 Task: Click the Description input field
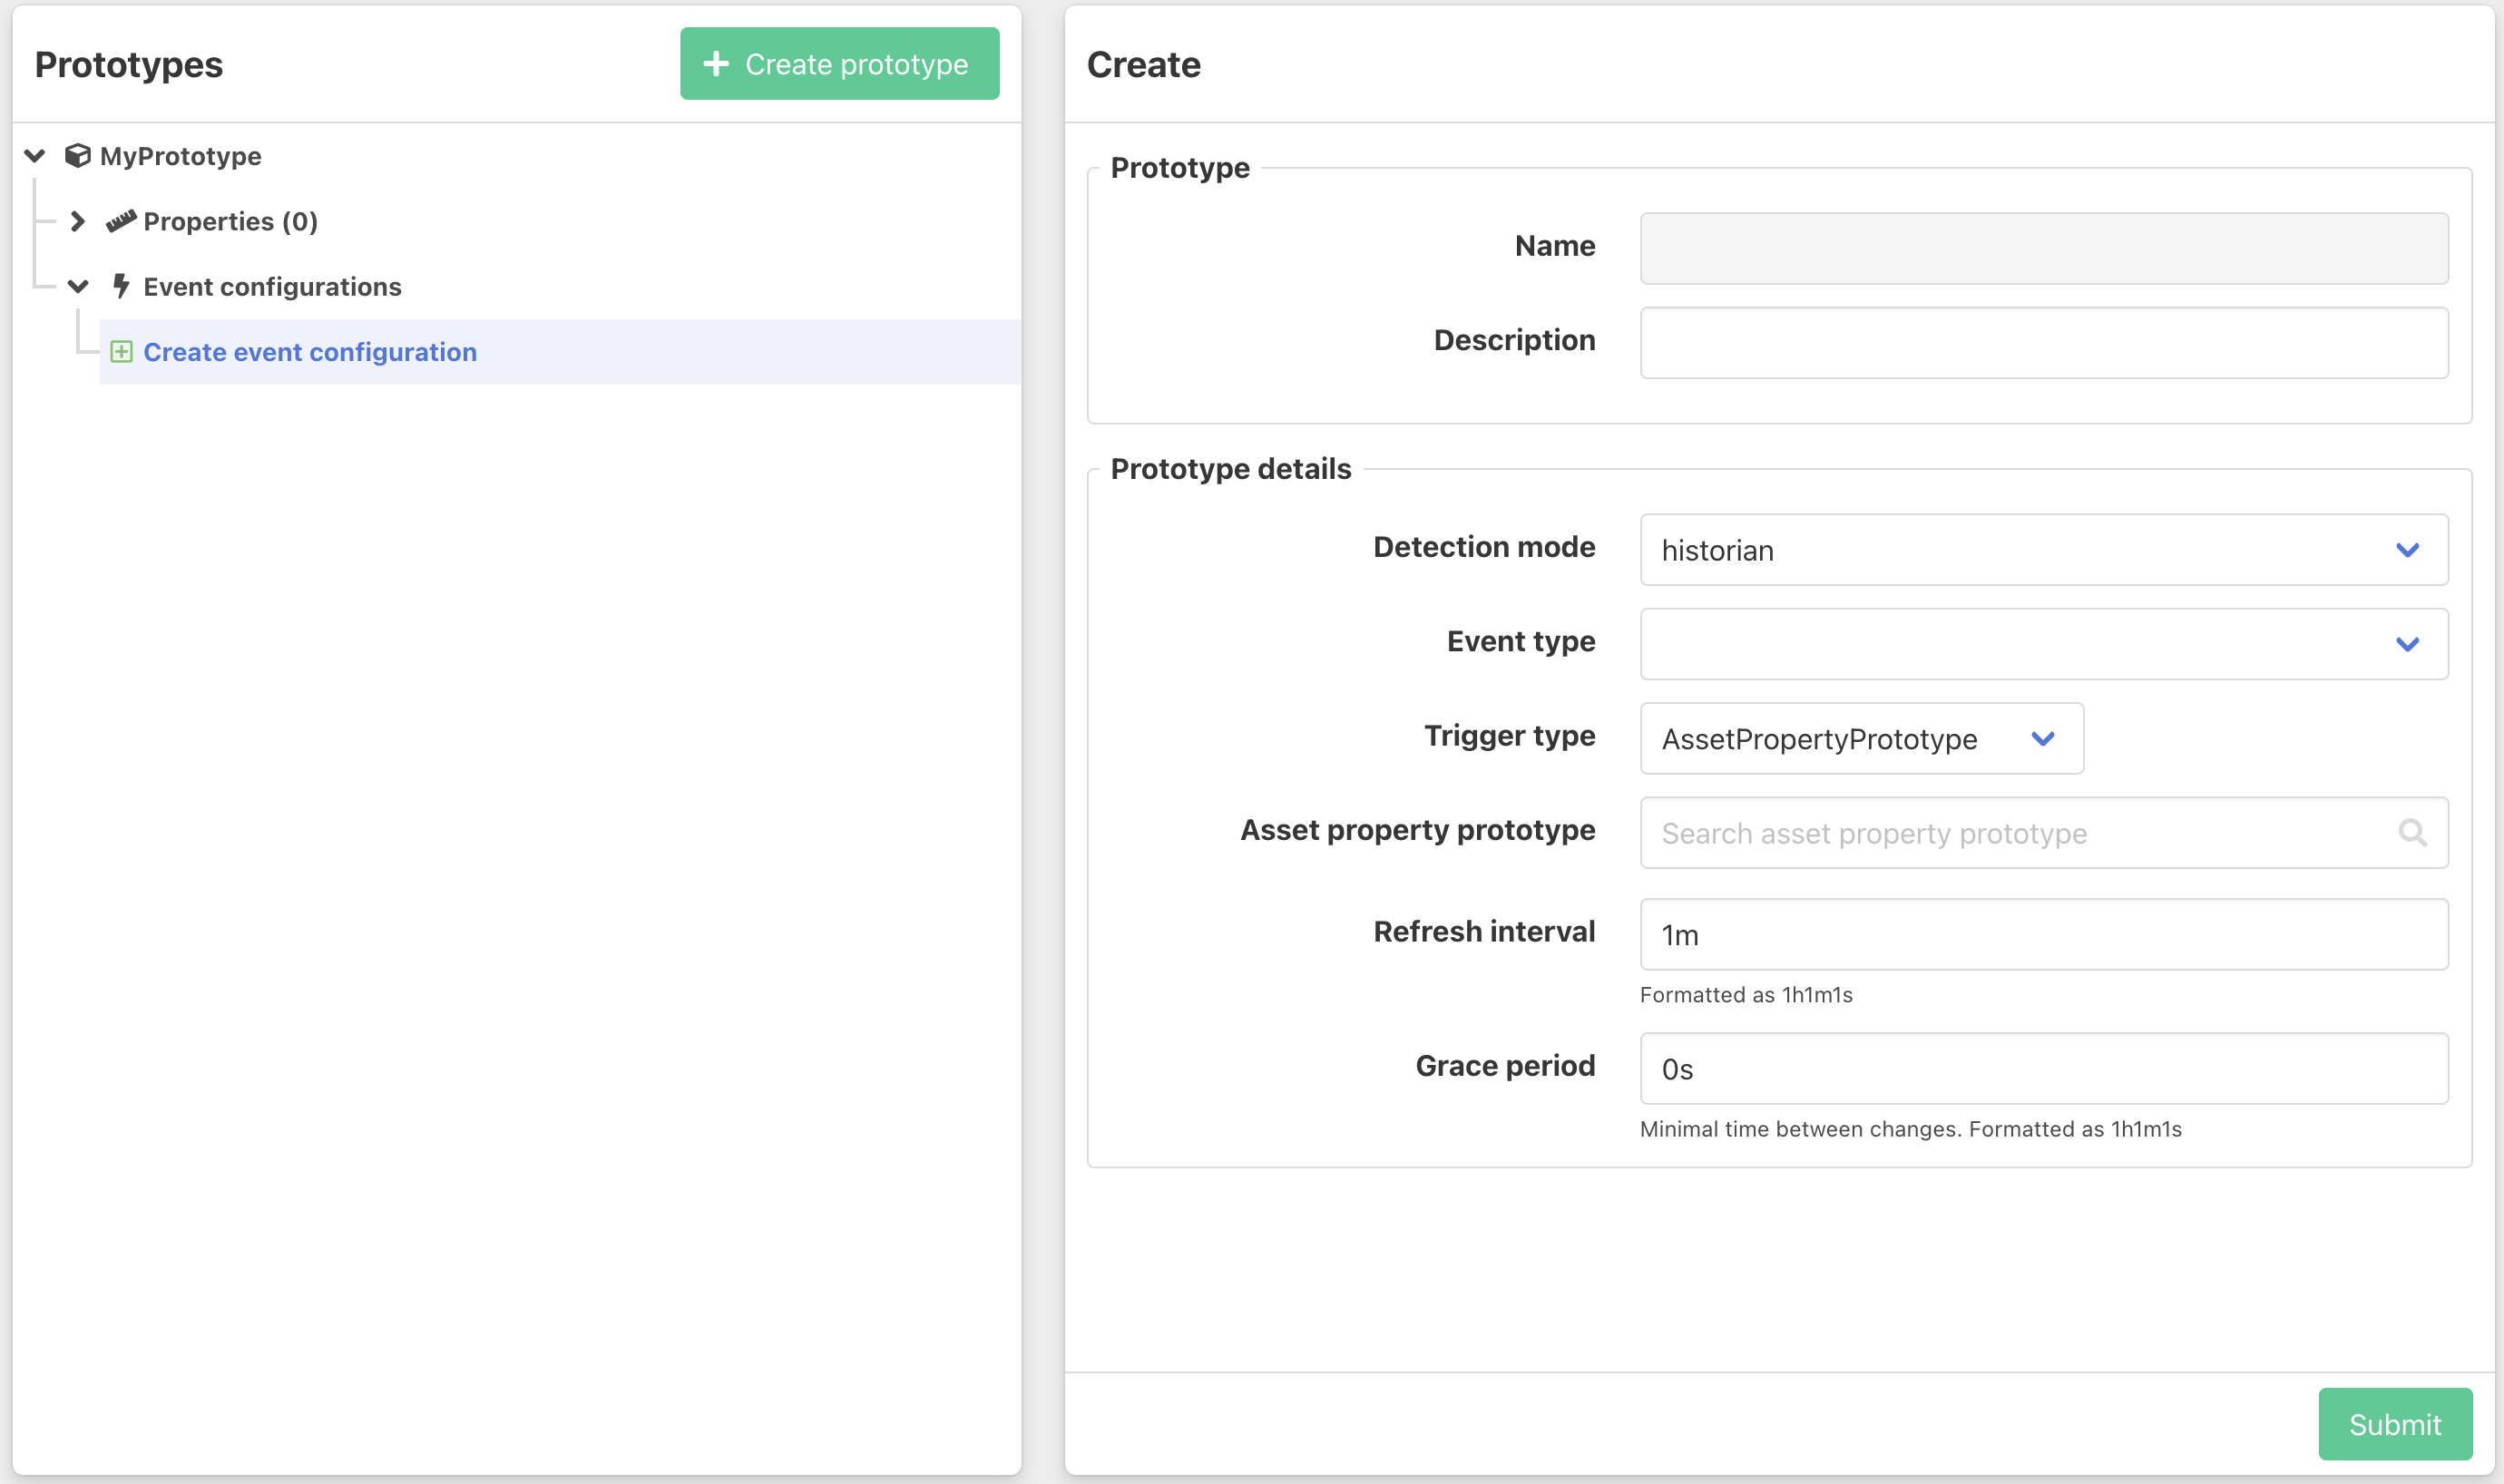click(2043, 341)
